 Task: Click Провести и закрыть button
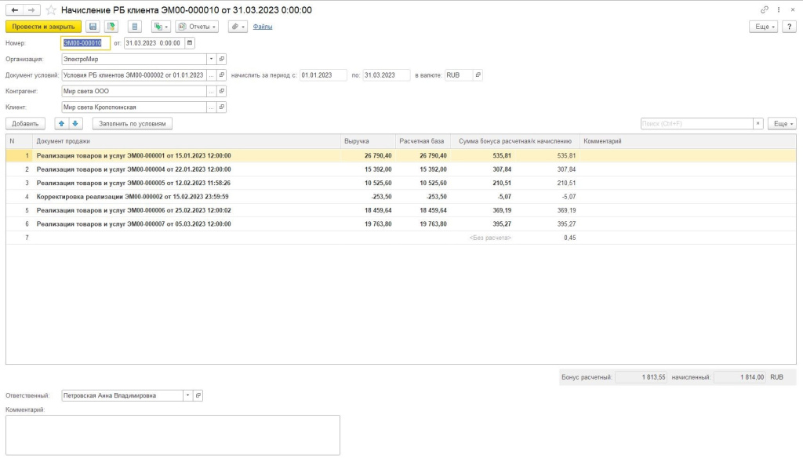point(43,27)
